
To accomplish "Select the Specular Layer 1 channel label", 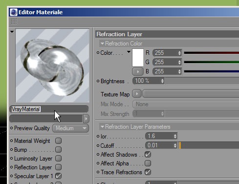I will click(x=34, y=176).
